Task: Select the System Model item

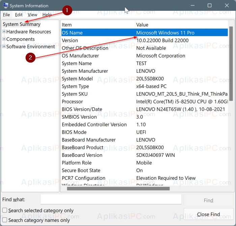Action: (x=77, y=79)
